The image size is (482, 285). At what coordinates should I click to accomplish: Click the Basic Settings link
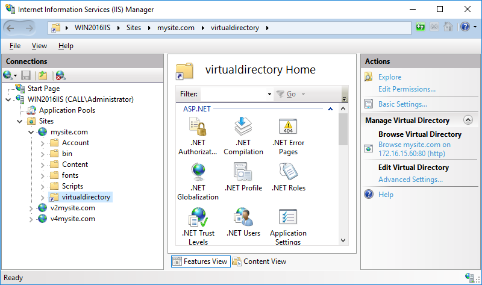pos(402,104)
